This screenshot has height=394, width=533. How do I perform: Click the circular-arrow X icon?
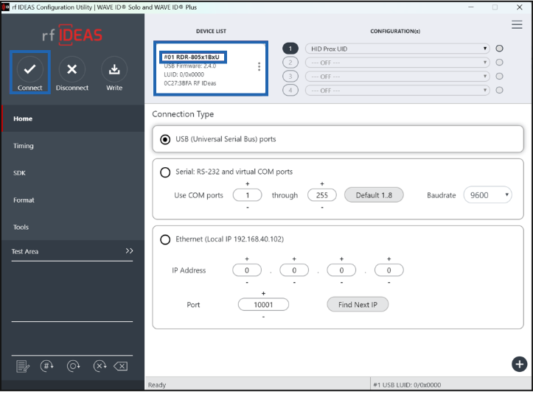(x=100, y=366)
